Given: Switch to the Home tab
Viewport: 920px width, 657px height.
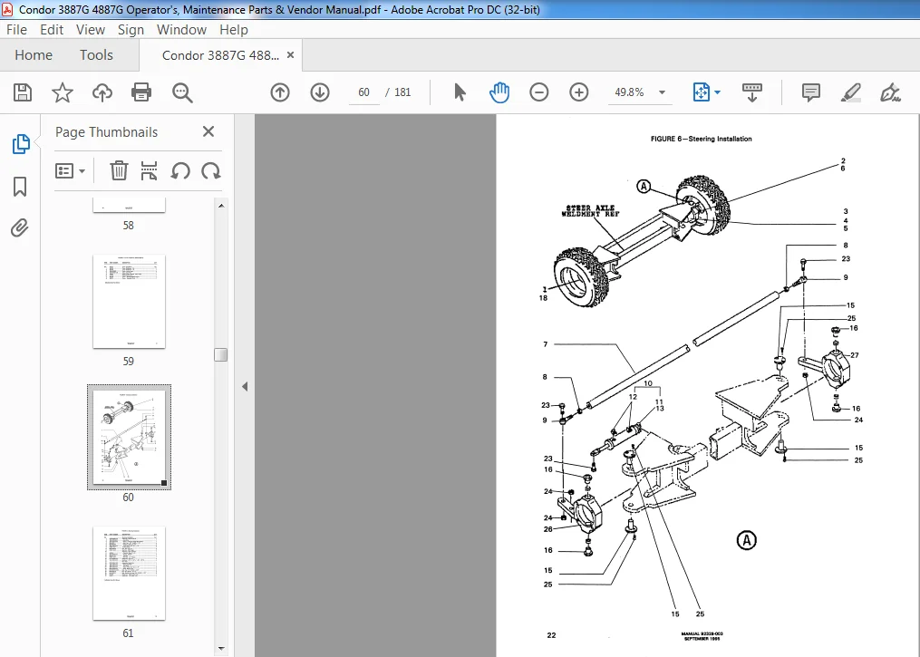Looking at the screenshot, I should (x=34, y=55).
